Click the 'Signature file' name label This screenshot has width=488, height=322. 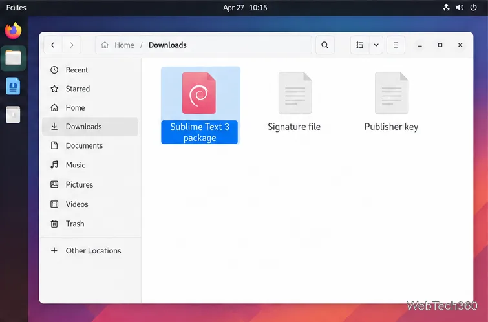[294, 127]
